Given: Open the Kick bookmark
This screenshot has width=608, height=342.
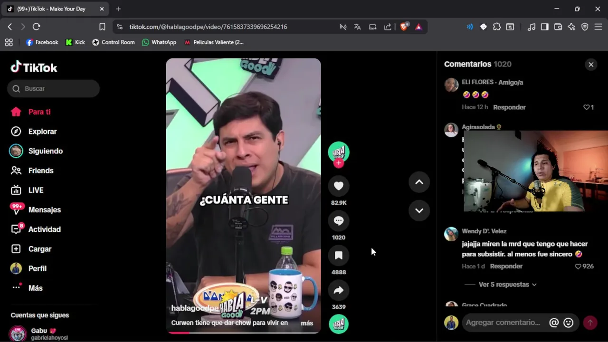Looking at the screenshot, I should (76, 42).
